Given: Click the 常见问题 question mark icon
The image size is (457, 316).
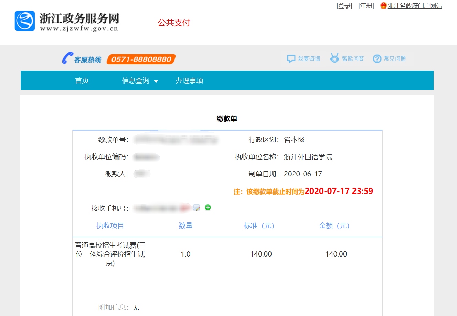Looking at the screenshot, I should coord(377,59).
